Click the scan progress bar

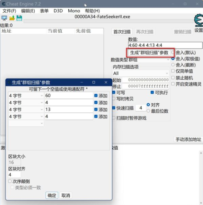[x=108, y=21]
